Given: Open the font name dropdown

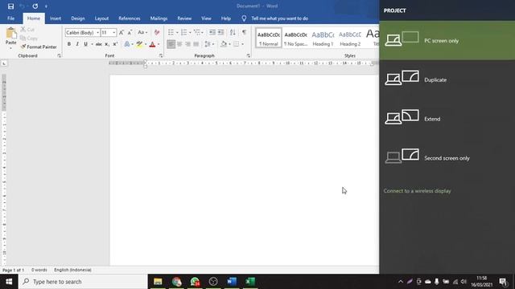Looking at the screenshot, I should point(97,32).
